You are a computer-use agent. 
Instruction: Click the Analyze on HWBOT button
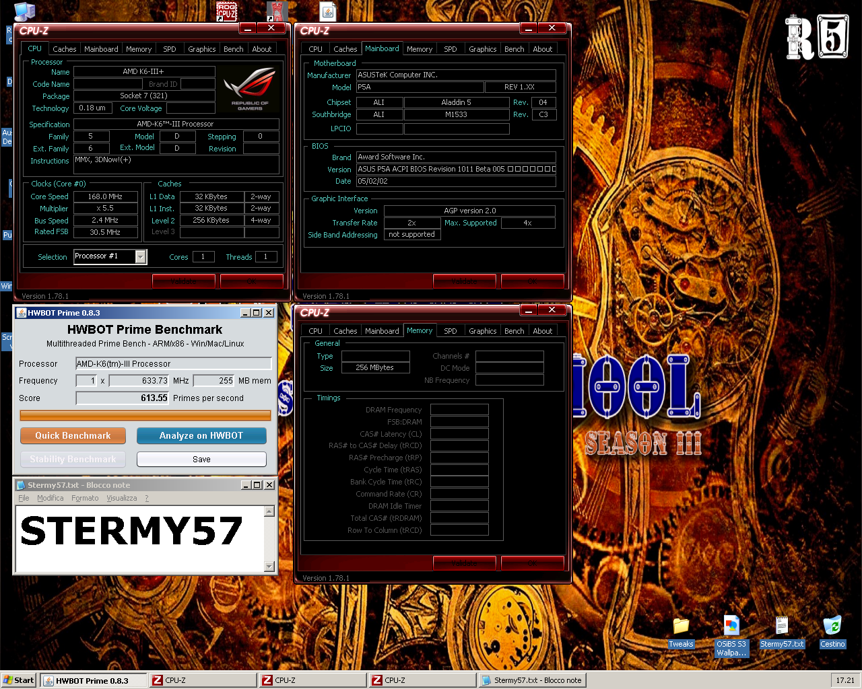pyautogui.click(x=201, y=436)
